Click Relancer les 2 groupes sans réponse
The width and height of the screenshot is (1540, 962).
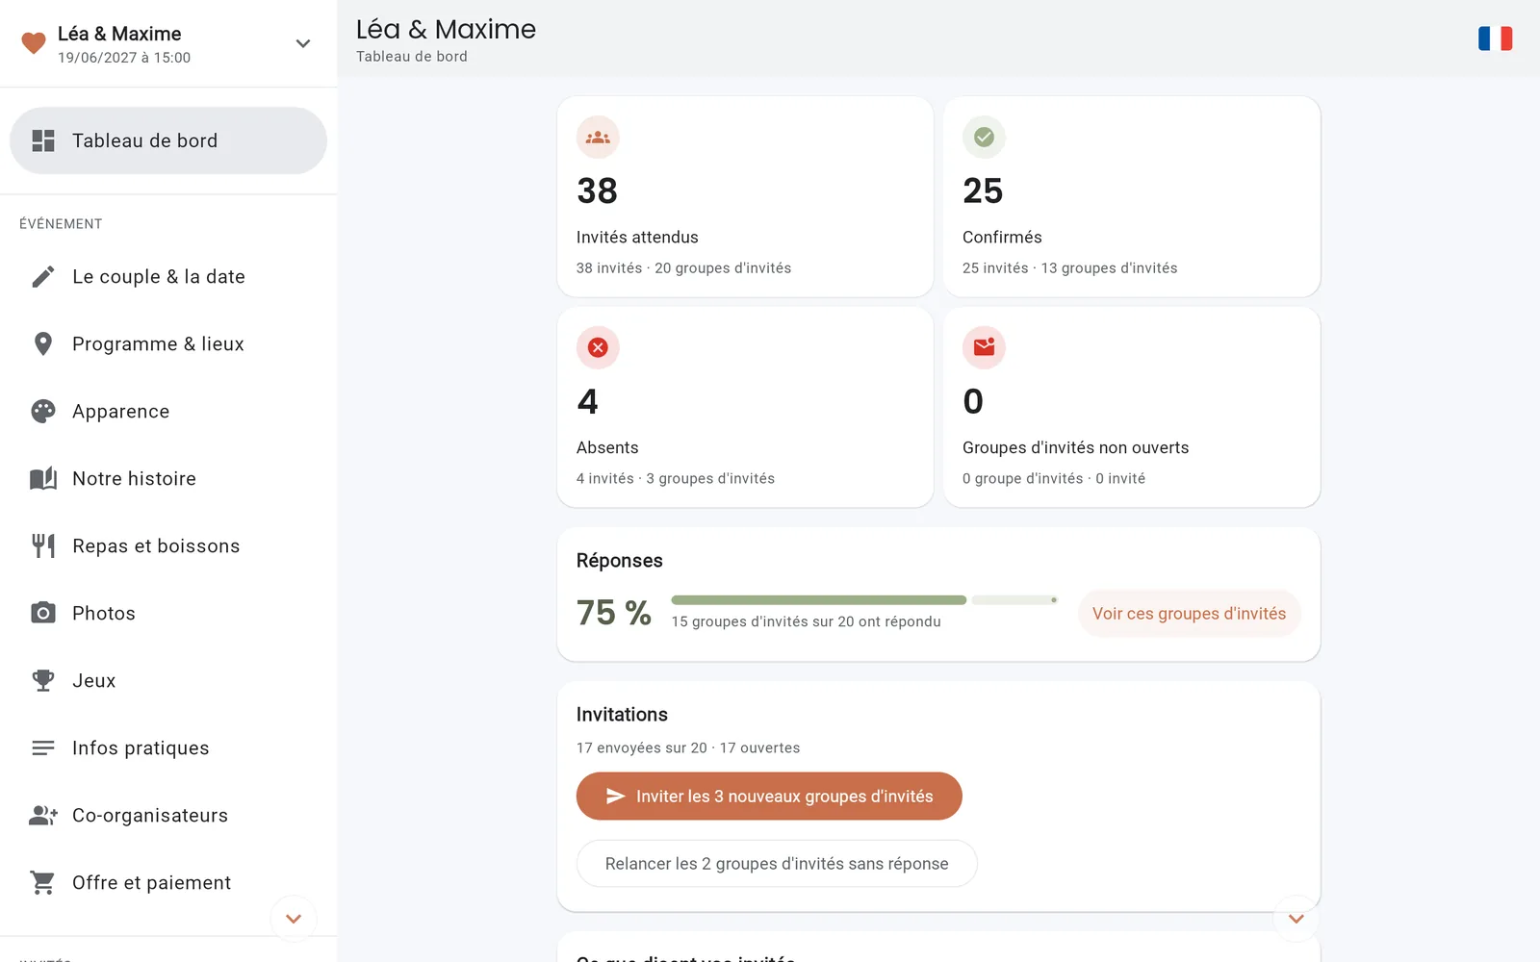(777, 864)
